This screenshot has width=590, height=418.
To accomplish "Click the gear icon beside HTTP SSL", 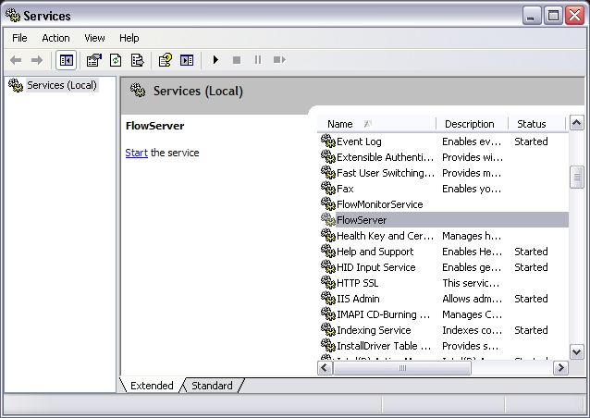I will pyautogui.click(x=327, y=283).
